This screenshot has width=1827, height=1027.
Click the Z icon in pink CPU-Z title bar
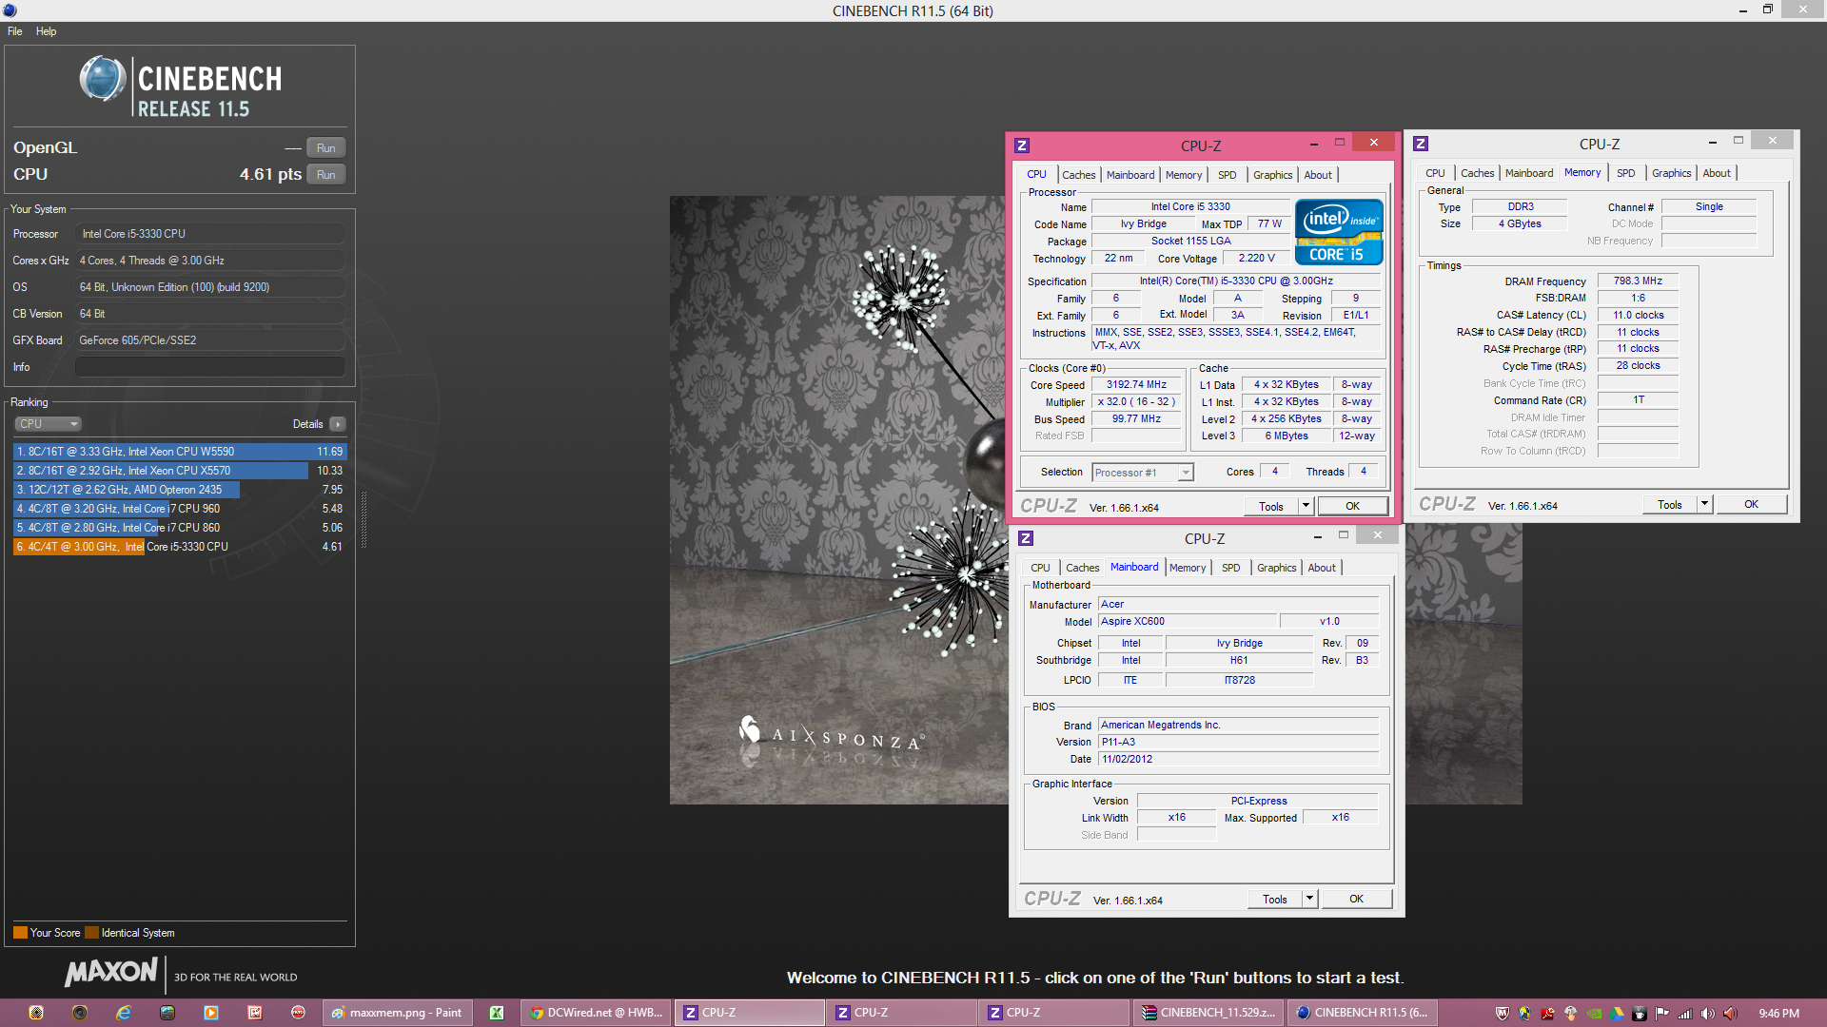pos(1022,145)
